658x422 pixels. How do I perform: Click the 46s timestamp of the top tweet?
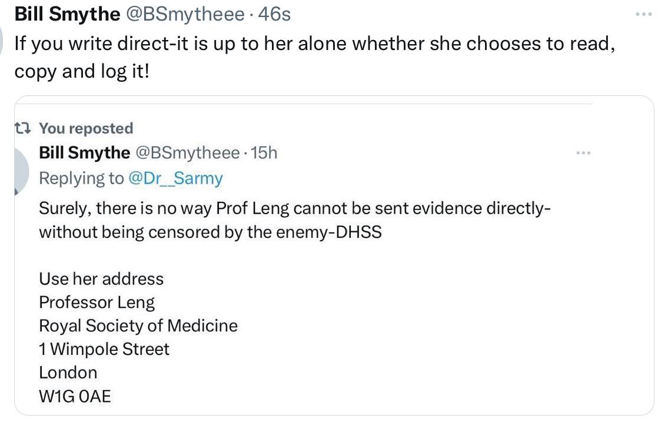point(274,14)
